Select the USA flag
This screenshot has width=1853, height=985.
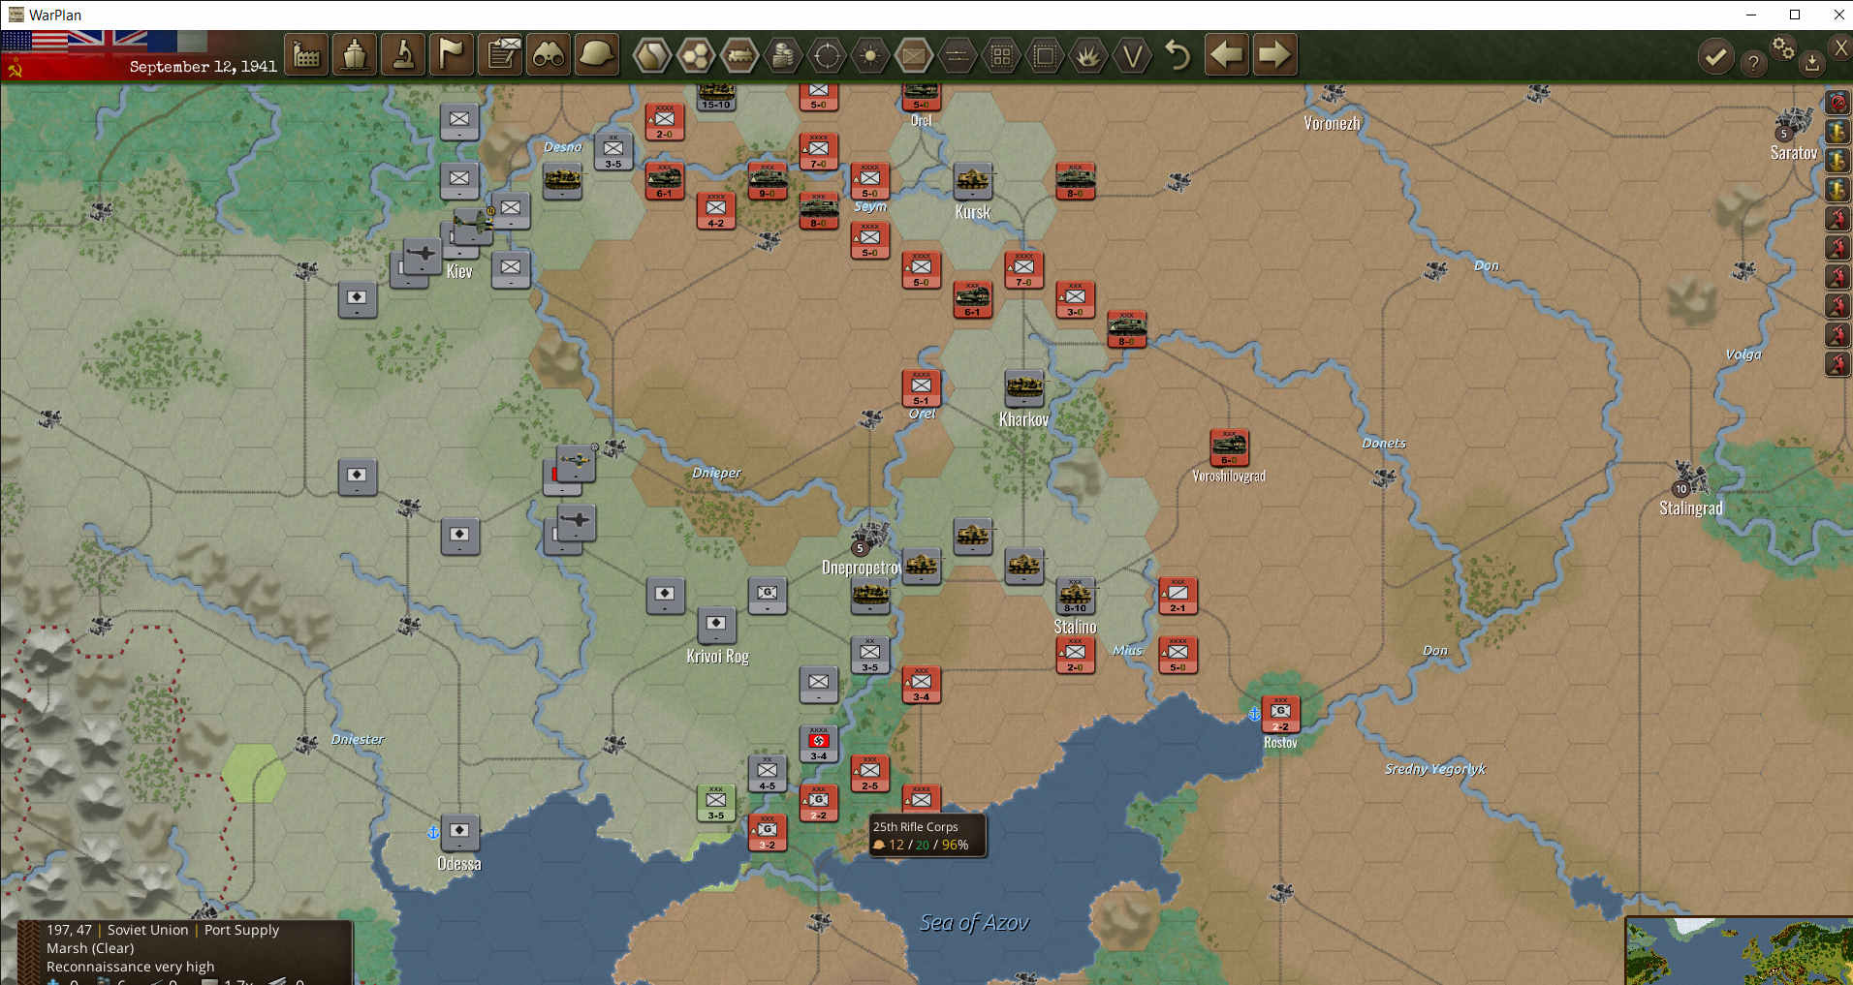pyautogui.click(x=34, y=41)
